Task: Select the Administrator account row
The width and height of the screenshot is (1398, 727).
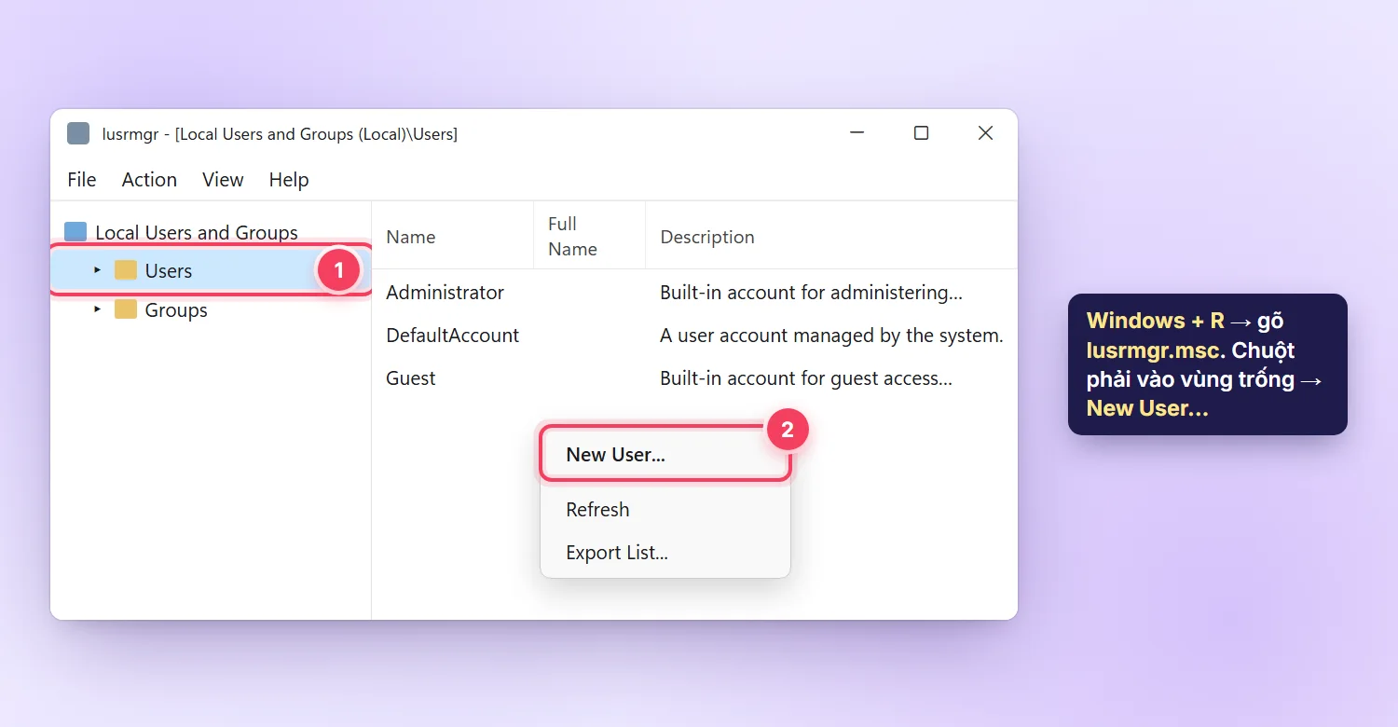Action: [694, 293]
